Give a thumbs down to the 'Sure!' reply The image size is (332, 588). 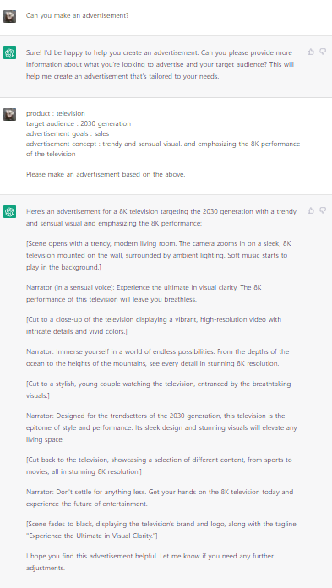pyautogui.click(x=323, y=52)
